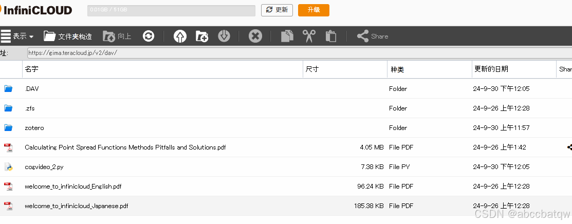Click Folder type cell of .DAV row

398,89
